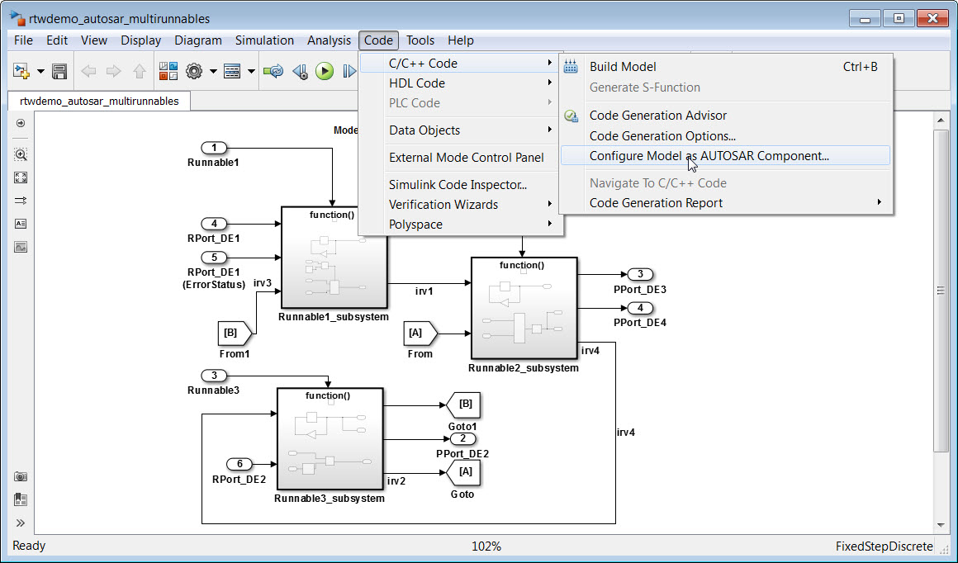Click the Screenshot camera icon in palette

coord(21,476)
